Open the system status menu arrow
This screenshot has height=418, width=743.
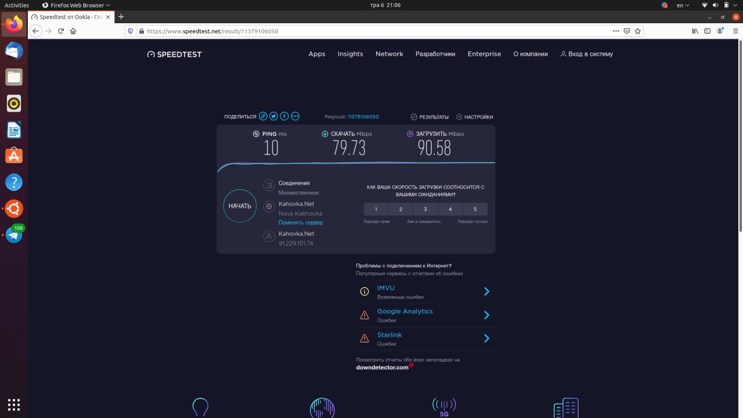pyautogui.click(x=736, y=5)
